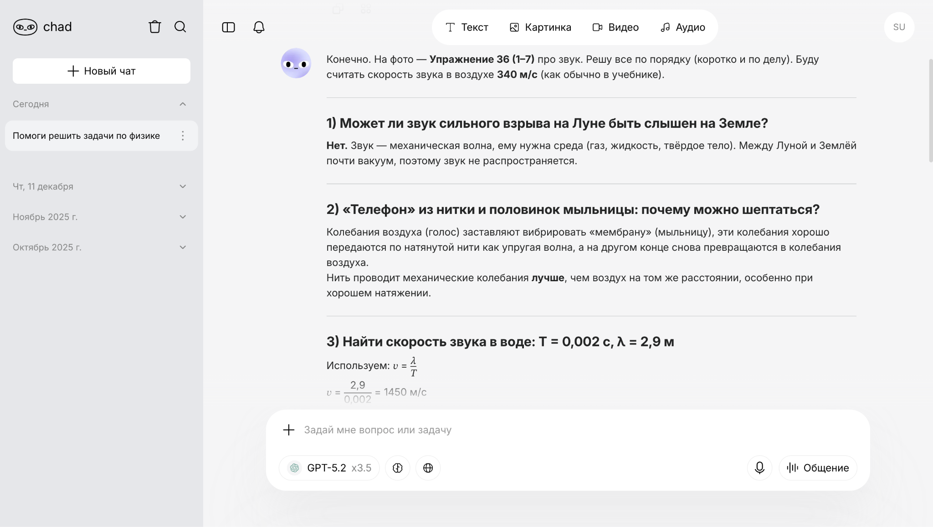The height and width of the screenshot is (527, 933).
Task: Collapse the Сегодня section
Action: click(x=183, y=104)
